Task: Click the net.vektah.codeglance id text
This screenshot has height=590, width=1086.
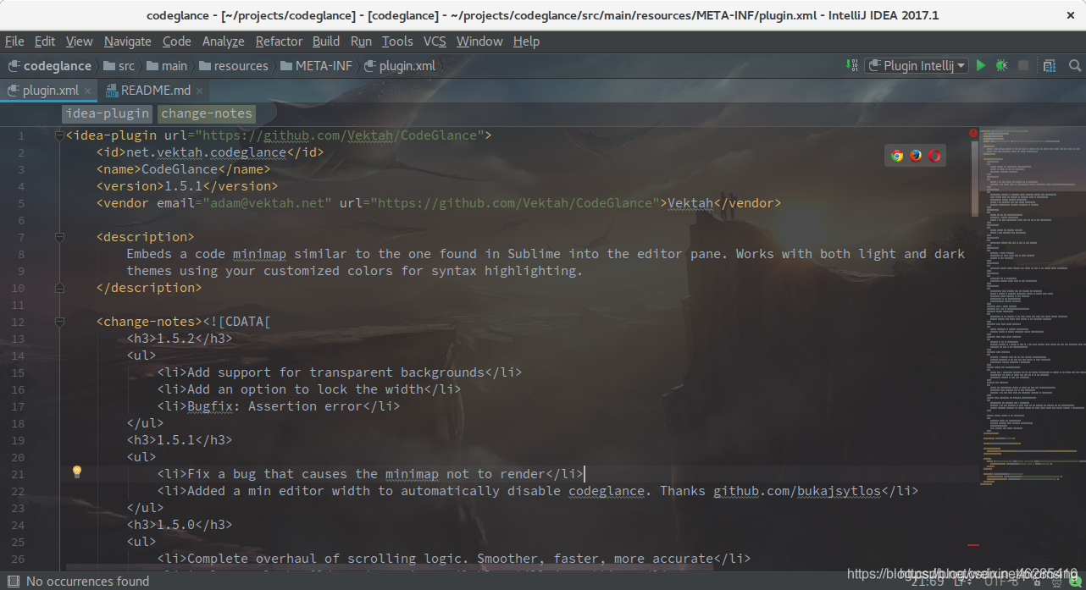Action: point(206,152)
